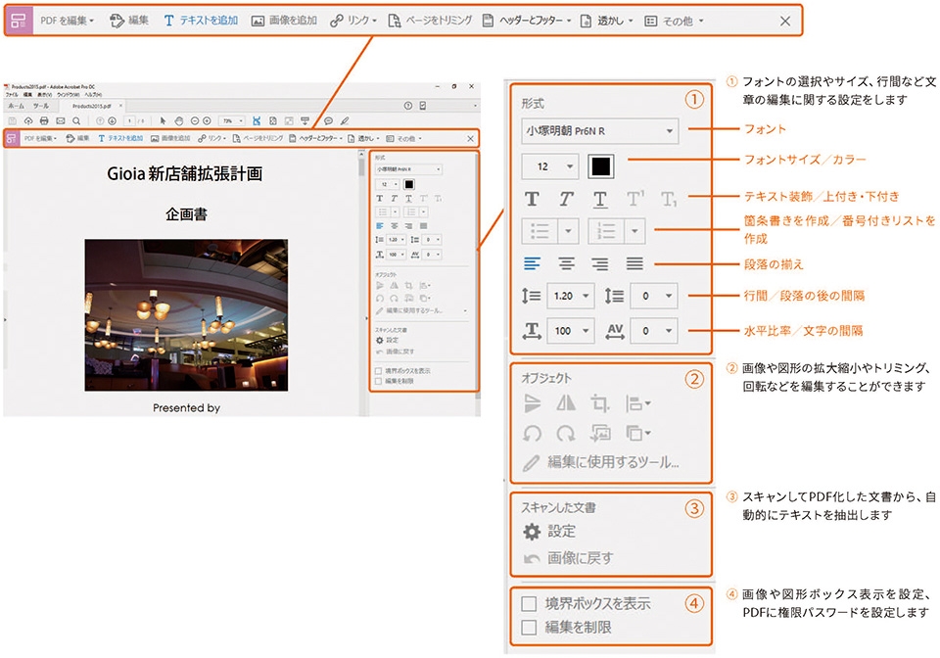This screenshot has width=940, height=658.
Task: Open the その他 menu in the top toolbar
Action: [x=674, y=21]
